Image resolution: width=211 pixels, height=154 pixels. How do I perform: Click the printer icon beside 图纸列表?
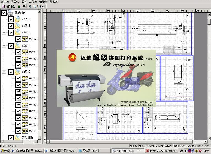[10, 13]
